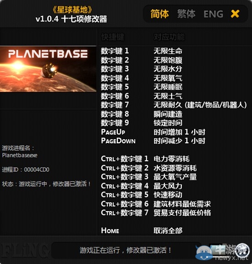
Task: Select the 水资源零消耗 function text
Action: [x=175, y=168]
